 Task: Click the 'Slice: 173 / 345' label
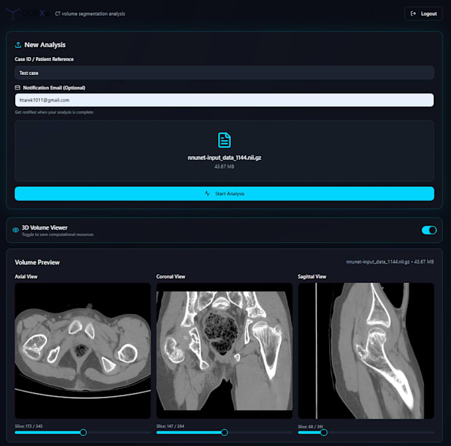(x=29, y=426)
